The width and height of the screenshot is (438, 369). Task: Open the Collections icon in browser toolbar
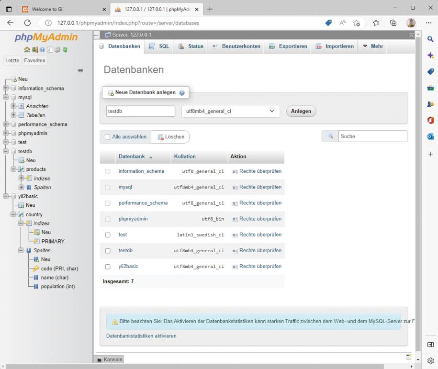[x=393, y=23]
